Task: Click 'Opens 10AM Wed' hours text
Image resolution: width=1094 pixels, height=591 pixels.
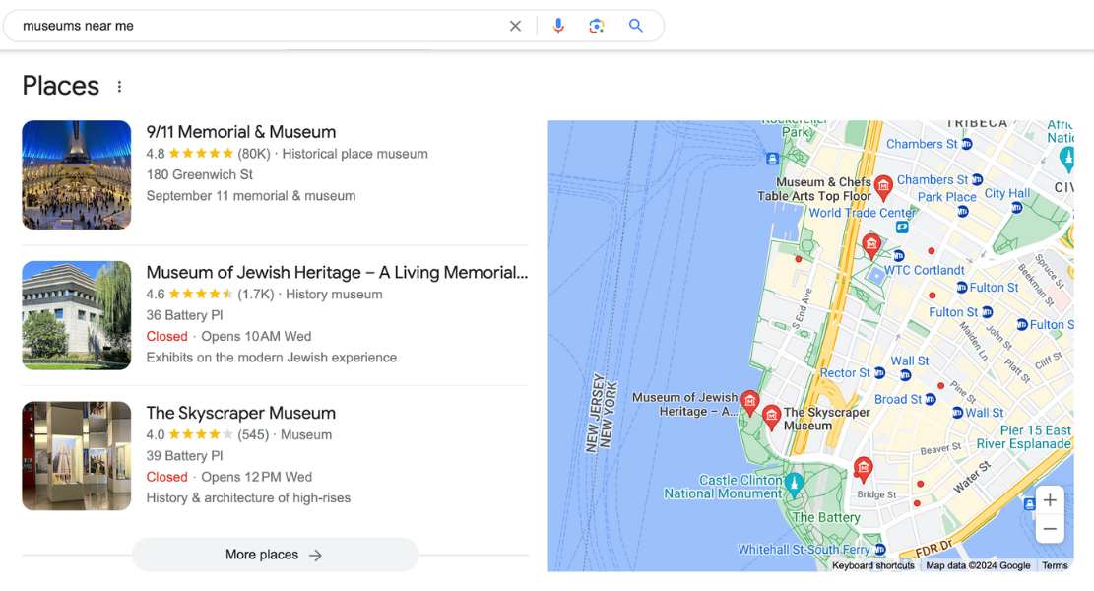Action: 256,336
